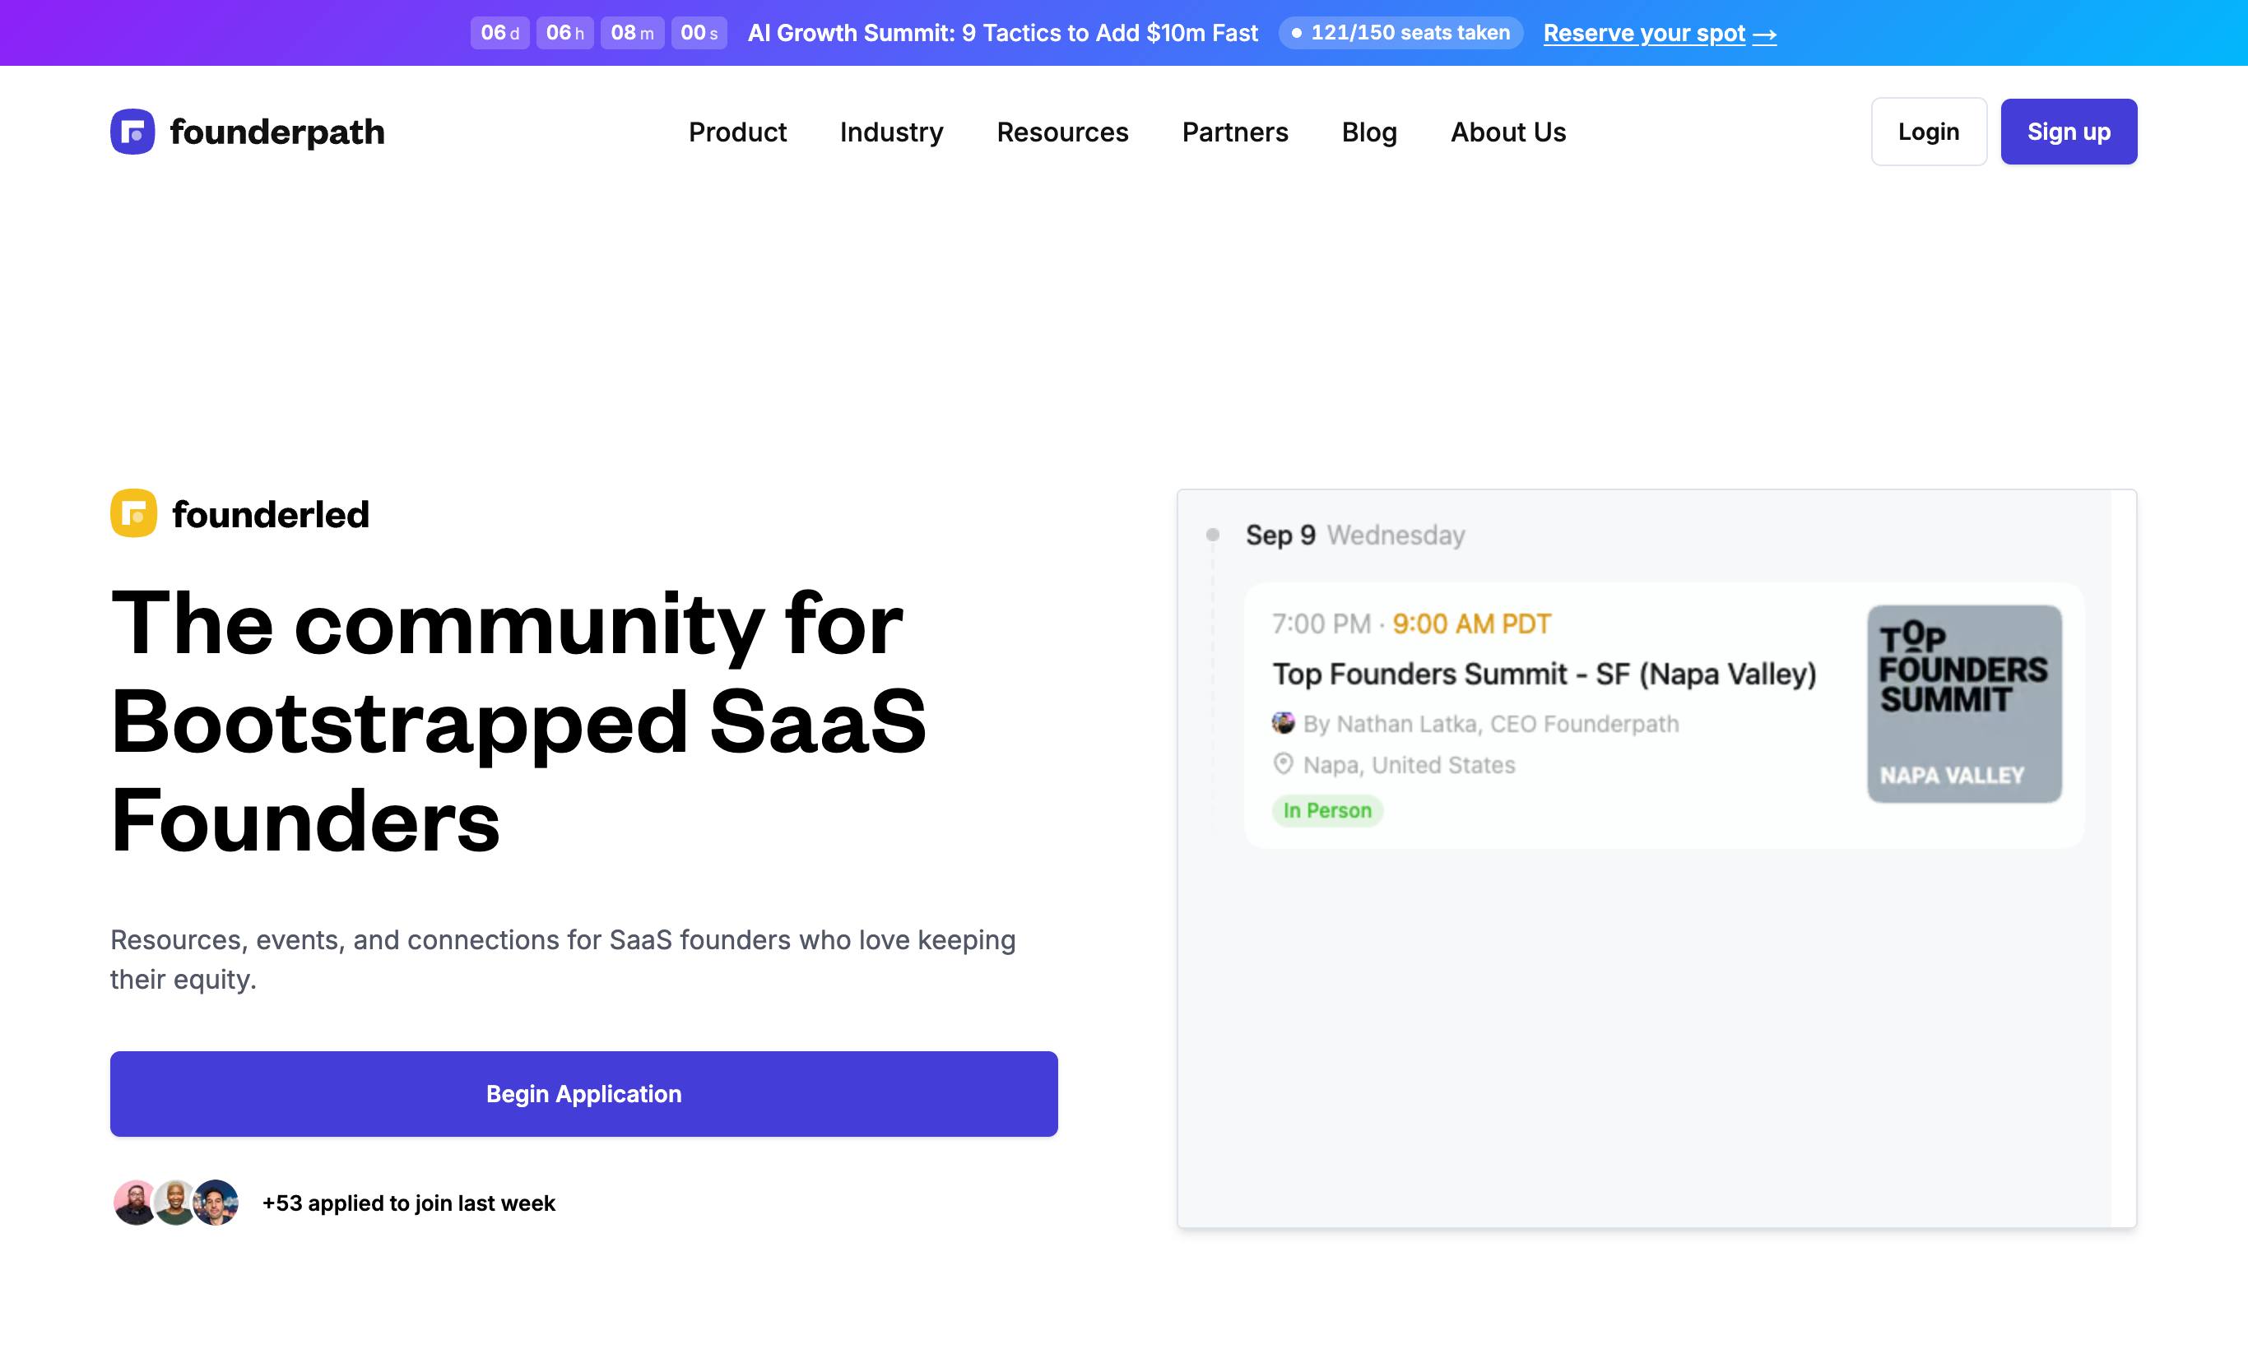Click the founderpath wordmark text
Screen dimensions: 2248x1349
[x=277, y=132]
